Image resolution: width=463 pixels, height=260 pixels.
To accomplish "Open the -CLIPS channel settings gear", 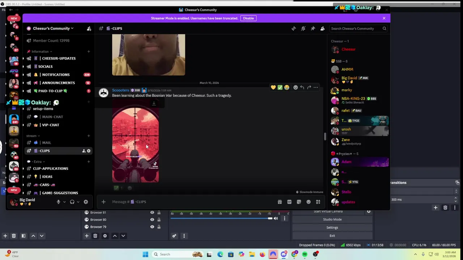I will point(89,151).
